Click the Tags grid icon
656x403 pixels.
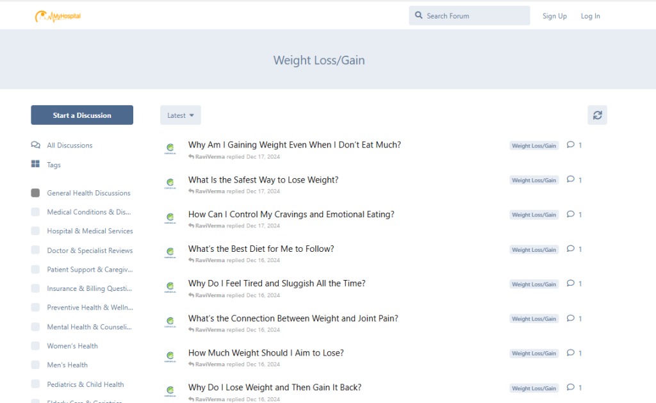(35, 165)
